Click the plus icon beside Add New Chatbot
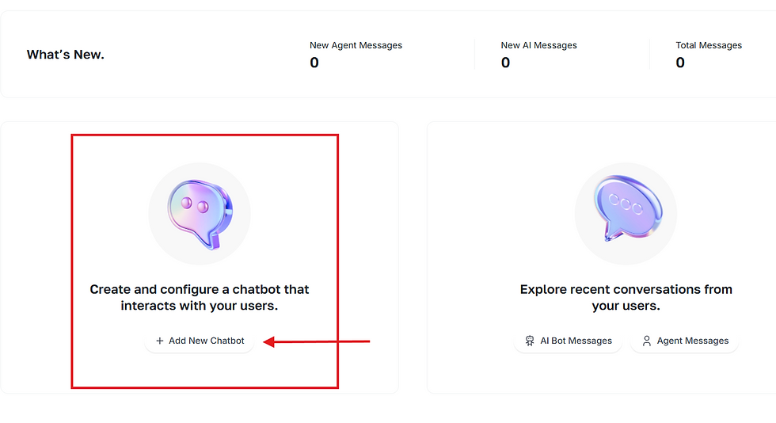The height and width of the screenshot is (423, 776). 159,341
